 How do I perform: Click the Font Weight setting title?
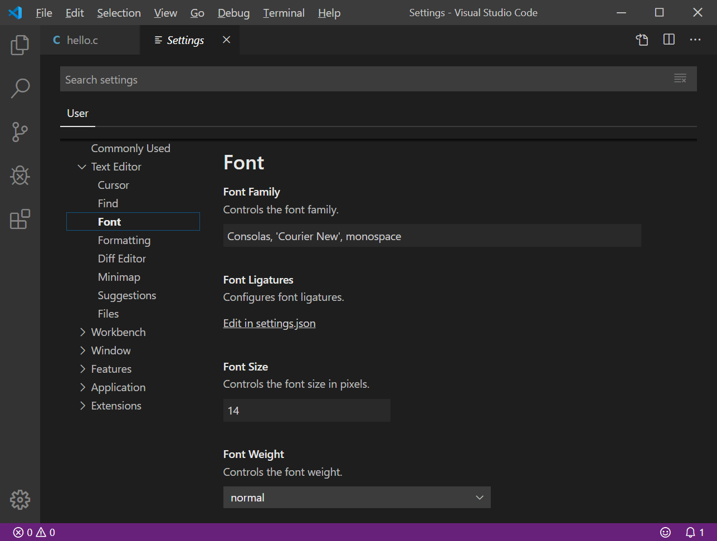click(x=253, y=454)
